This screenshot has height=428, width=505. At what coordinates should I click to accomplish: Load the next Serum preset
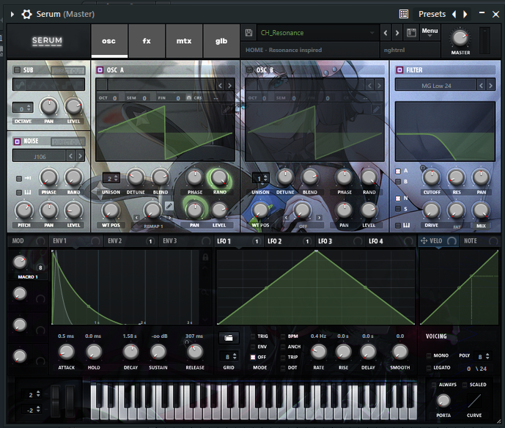click(x=397, y=33)
